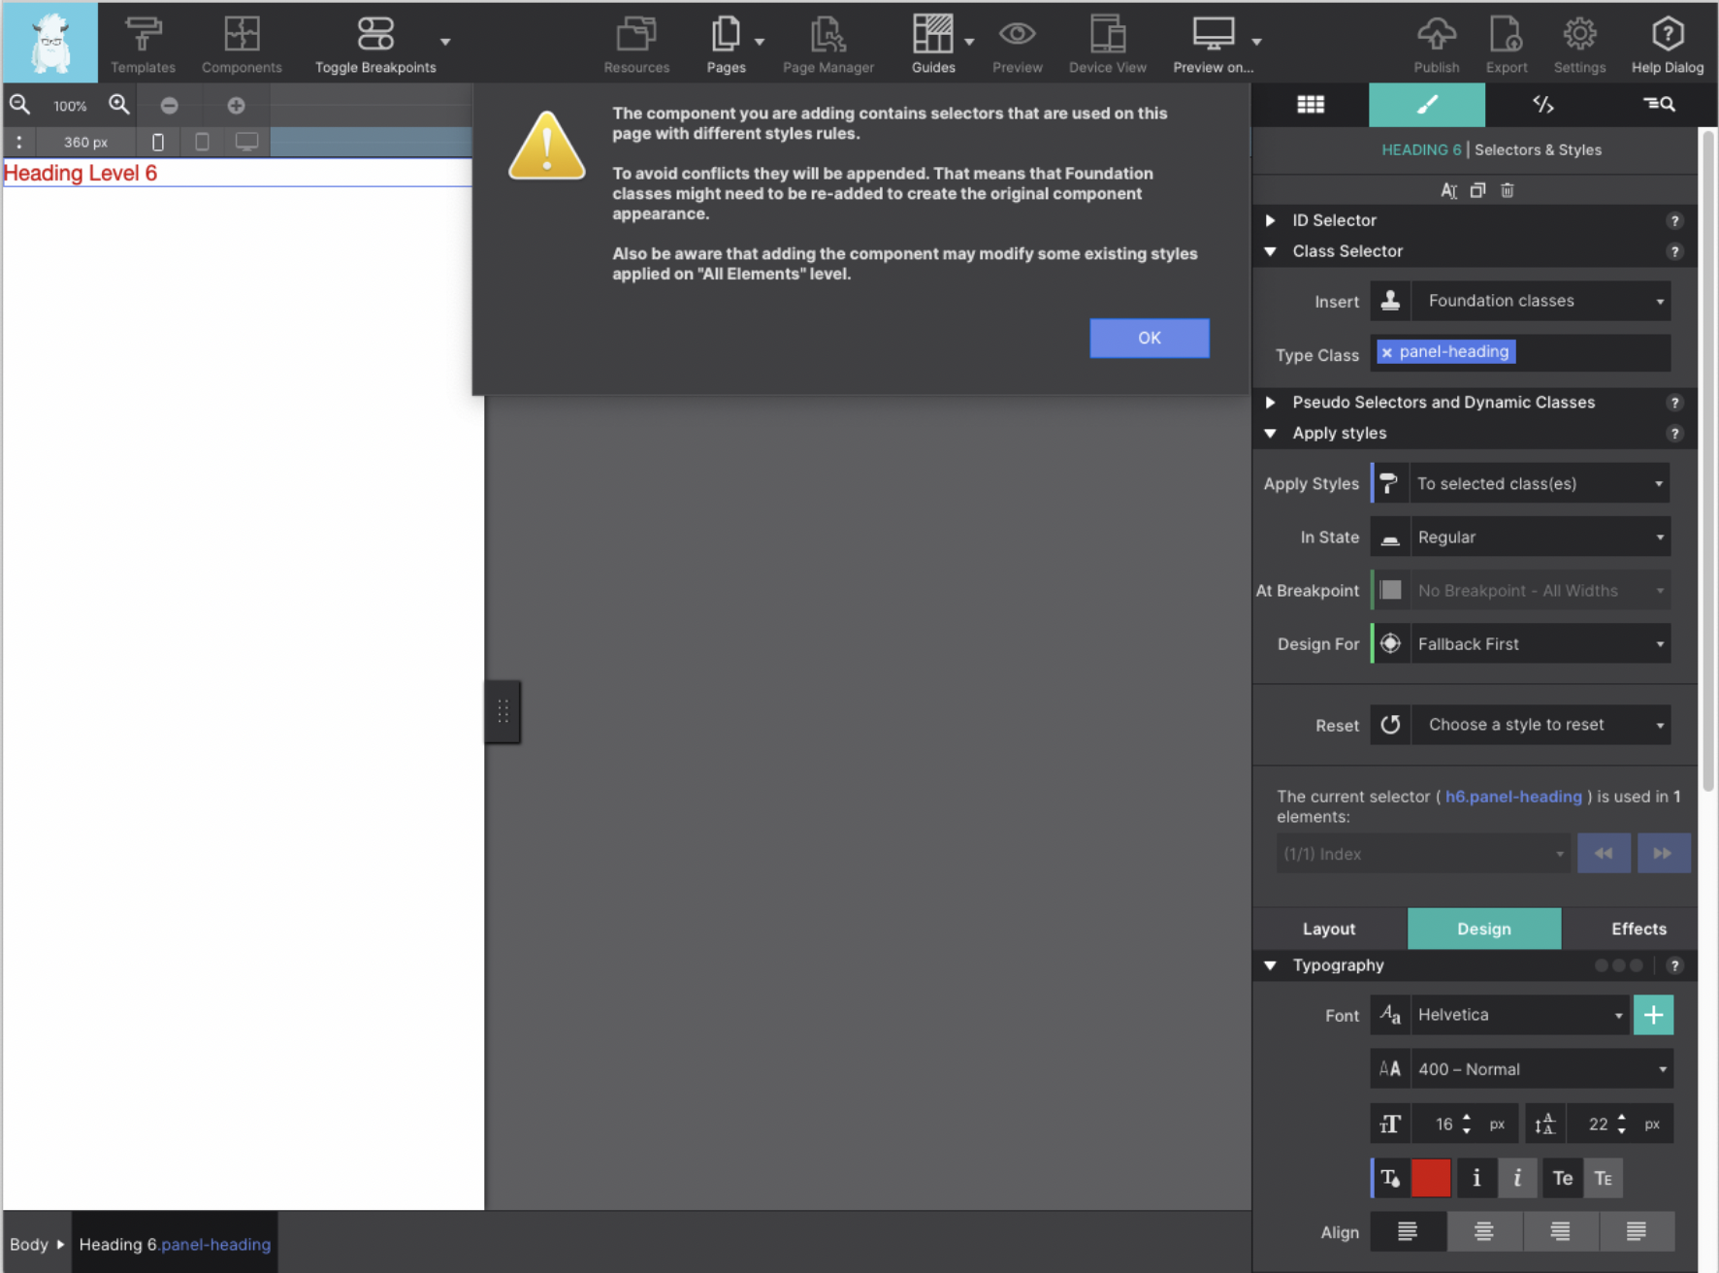Delete styles using the trash icon
This screenshot has height=1273, width=1719.
[1507, 190]
